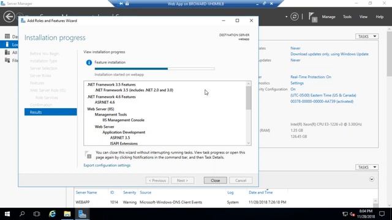392x220 pixels.
Task: Expand the Events section chevron
Action: [x=372, y=179]
